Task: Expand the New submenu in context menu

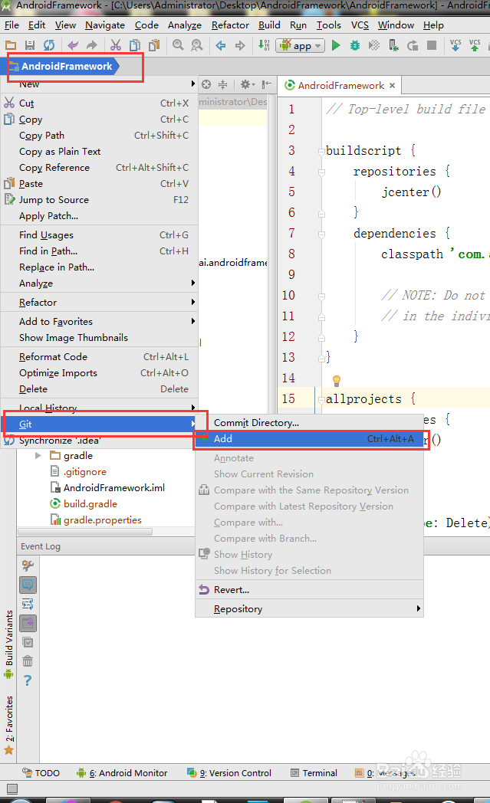Action: [x=193, y=84]
